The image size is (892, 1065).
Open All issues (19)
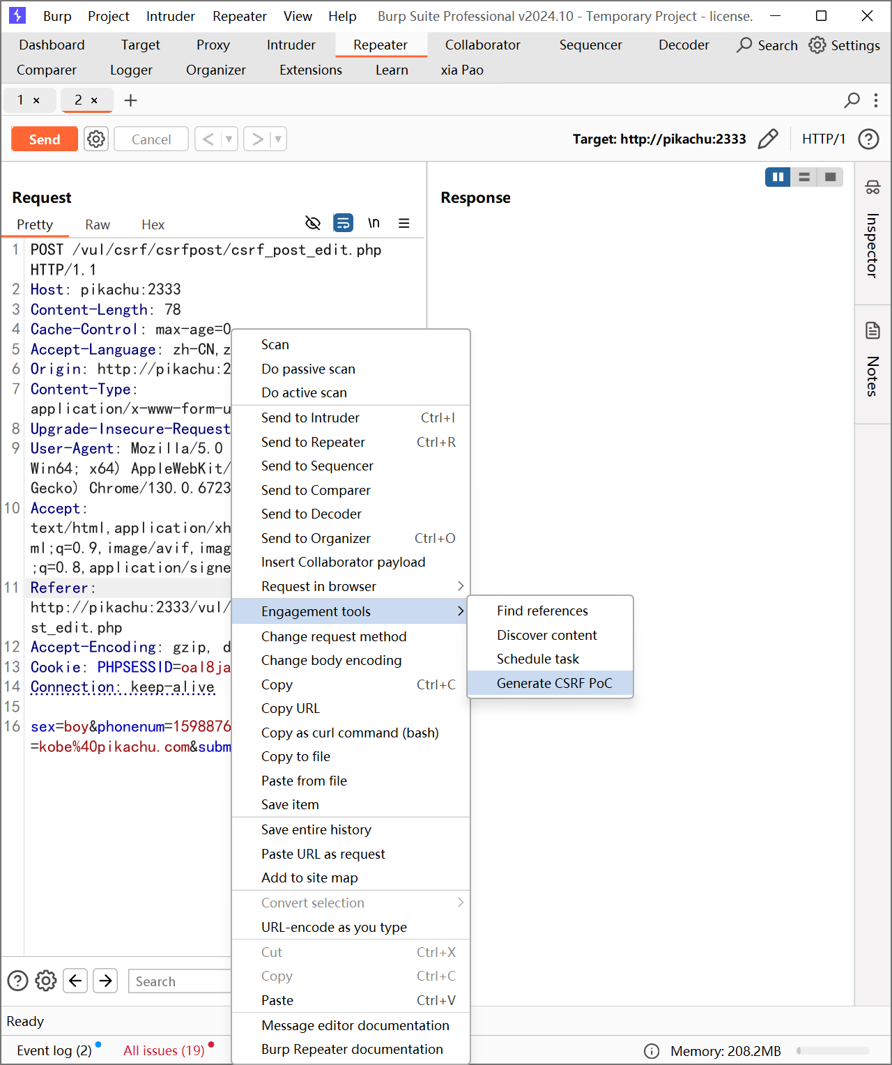164,1050
